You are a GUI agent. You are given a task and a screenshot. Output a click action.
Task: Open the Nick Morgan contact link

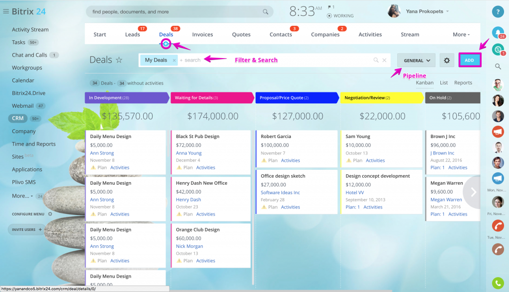[189, 246]
